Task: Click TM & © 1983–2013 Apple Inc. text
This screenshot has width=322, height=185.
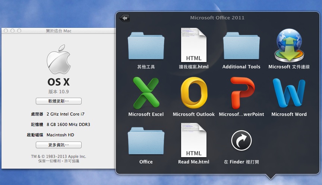Action: (59, 156)
